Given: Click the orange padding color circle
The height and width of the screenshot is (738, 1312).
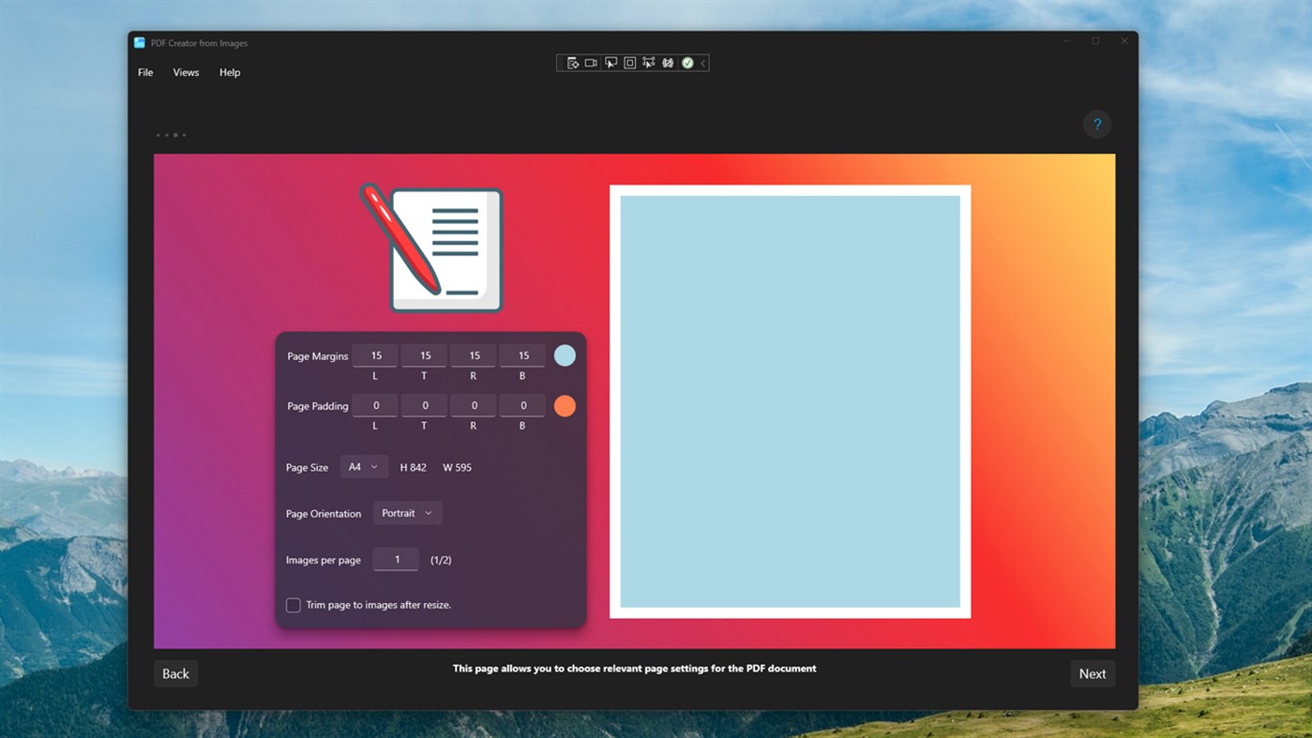Looking at the screenshot, I should point(565,405).
